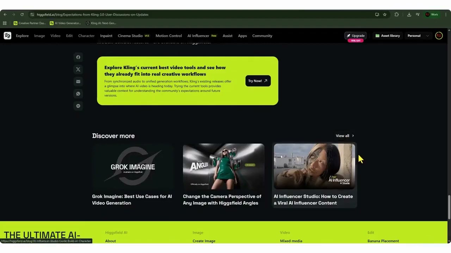Share the article on X
The height and width of the screenshot is (253, 451).
(78, 70)
